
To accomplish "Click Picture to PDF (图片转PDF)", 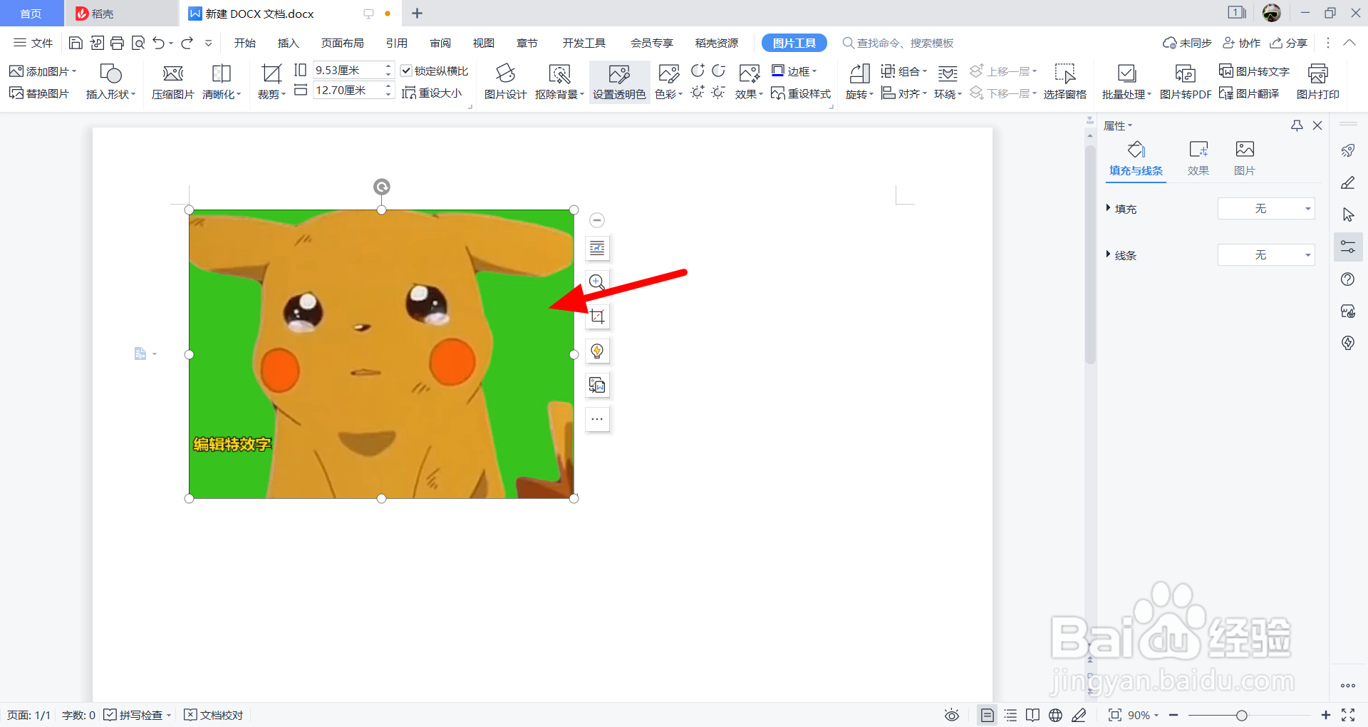I will point(1186,83).
